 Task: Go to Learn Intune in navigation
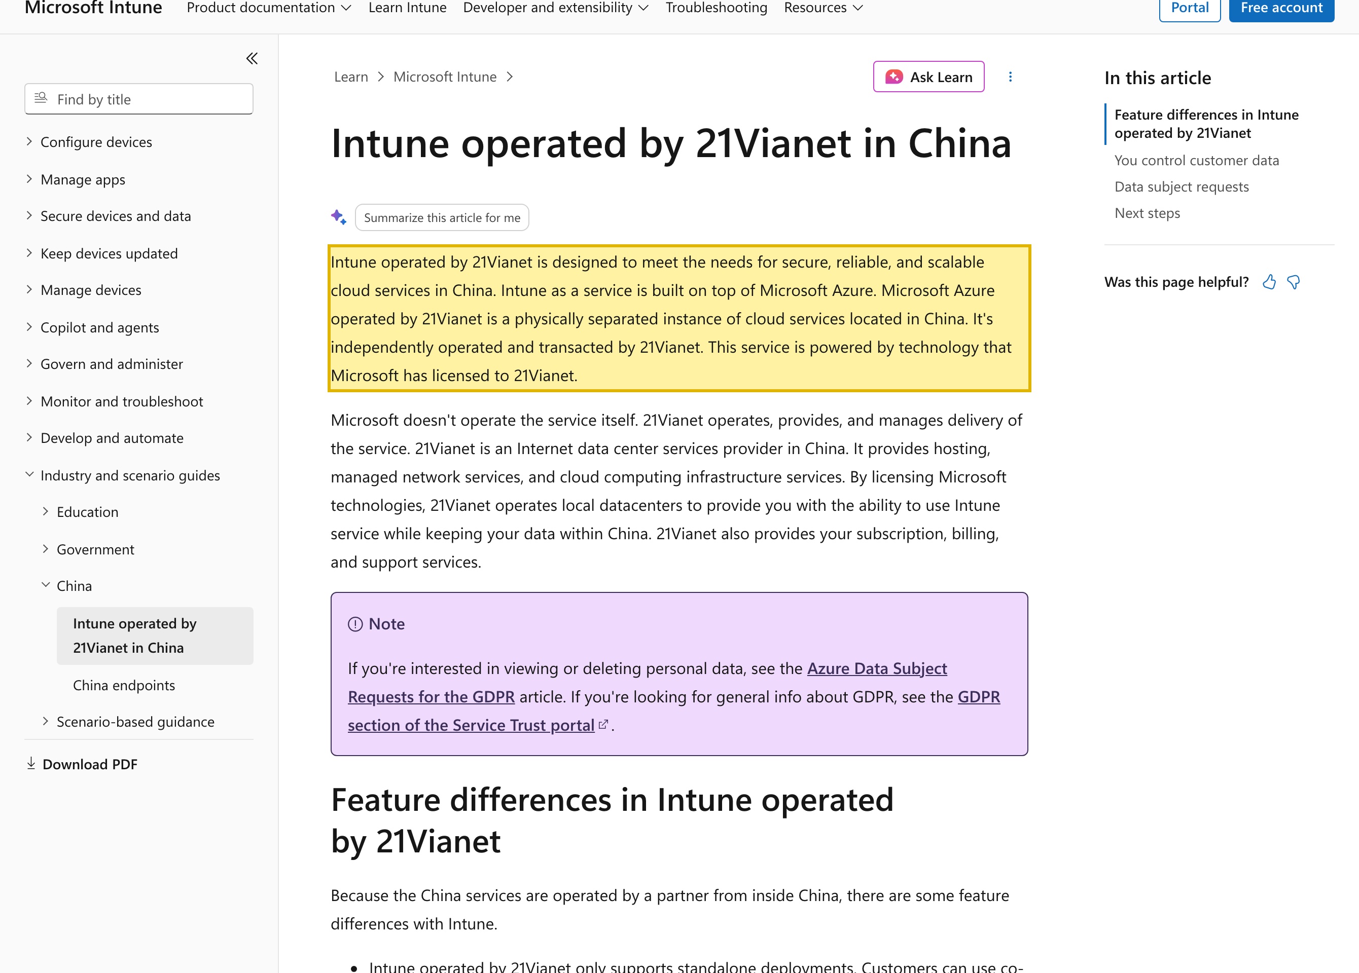(x=408, y=8)
